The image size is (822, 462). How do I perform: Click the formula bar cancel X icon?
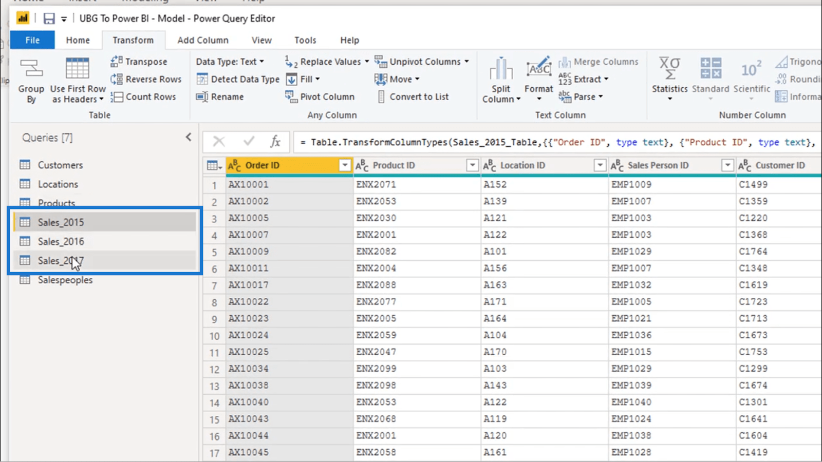tap(219, 142)
